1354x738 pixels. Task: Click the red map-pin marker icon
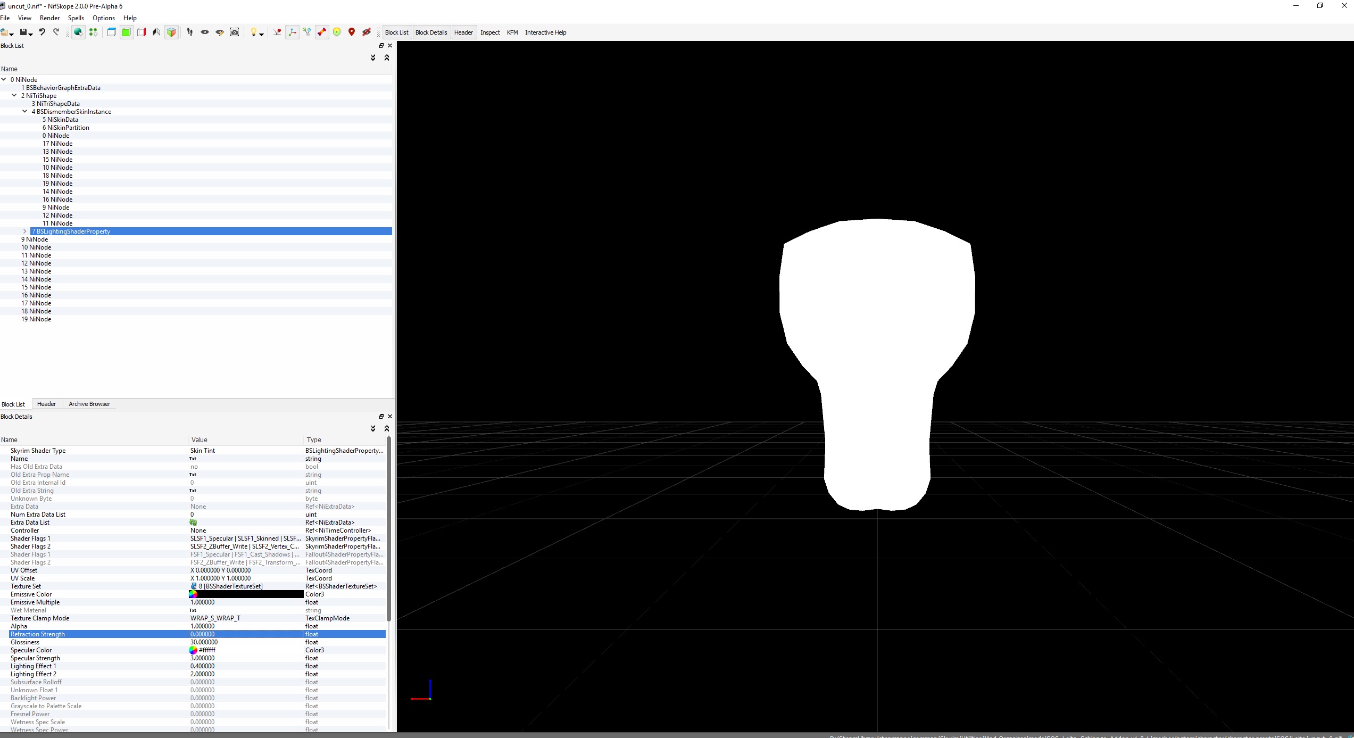pyautogui.click(x=352, y=32)
